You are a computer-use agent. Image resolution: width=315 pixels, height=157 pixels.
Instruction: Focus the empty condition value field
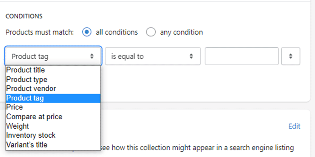242,56
